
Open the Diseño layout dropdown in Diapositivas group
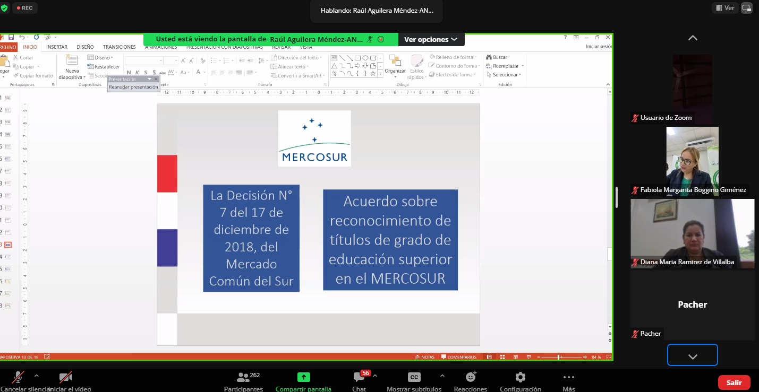point(100,57)
